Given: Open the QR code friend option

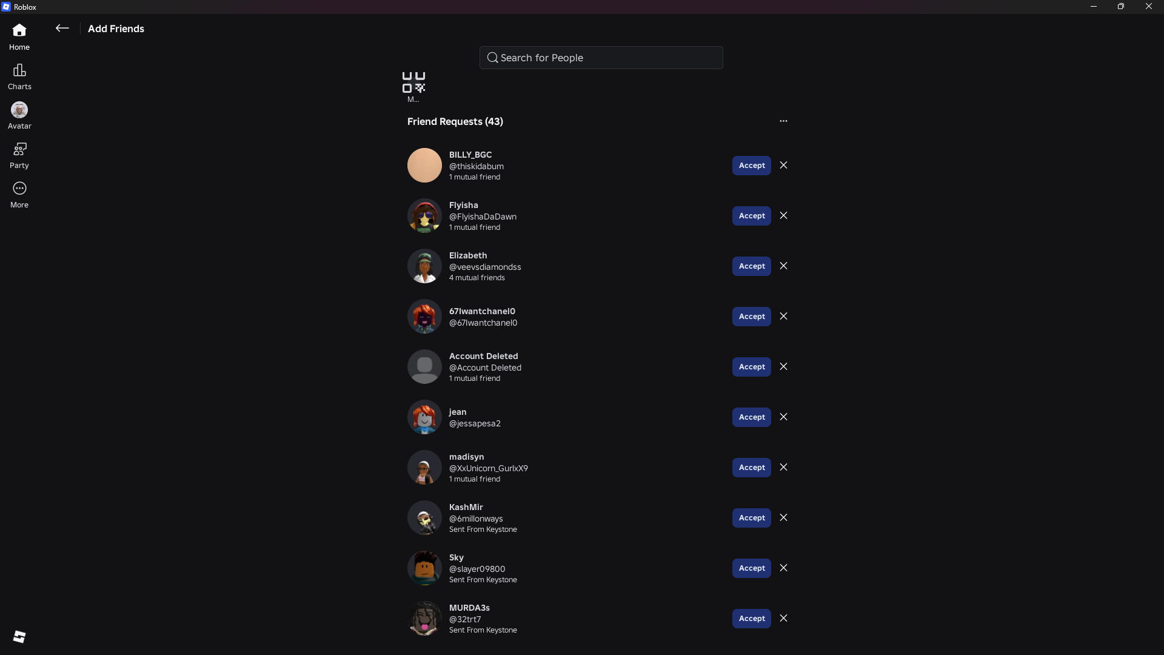Looking at the screenshot, I should (413, 87).
